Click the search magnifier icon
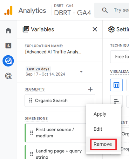 click(x=105, y=10)
